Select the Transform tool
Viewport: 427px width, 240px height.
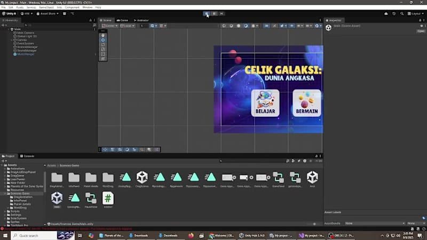point(103,59)
